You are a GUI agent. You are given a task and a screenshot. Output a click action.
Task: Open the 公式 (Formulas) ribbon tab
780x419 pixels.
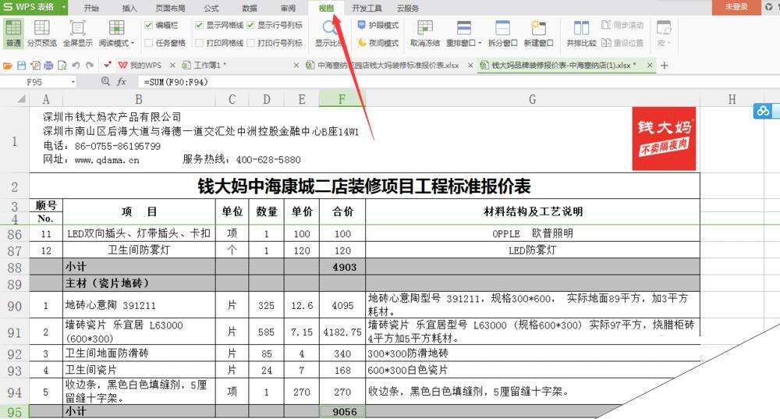[211, 8]
